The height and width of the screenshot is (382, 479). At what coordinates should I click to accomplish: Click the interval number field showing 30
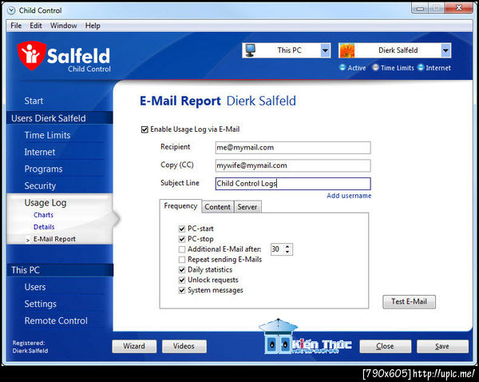point(278,249)
